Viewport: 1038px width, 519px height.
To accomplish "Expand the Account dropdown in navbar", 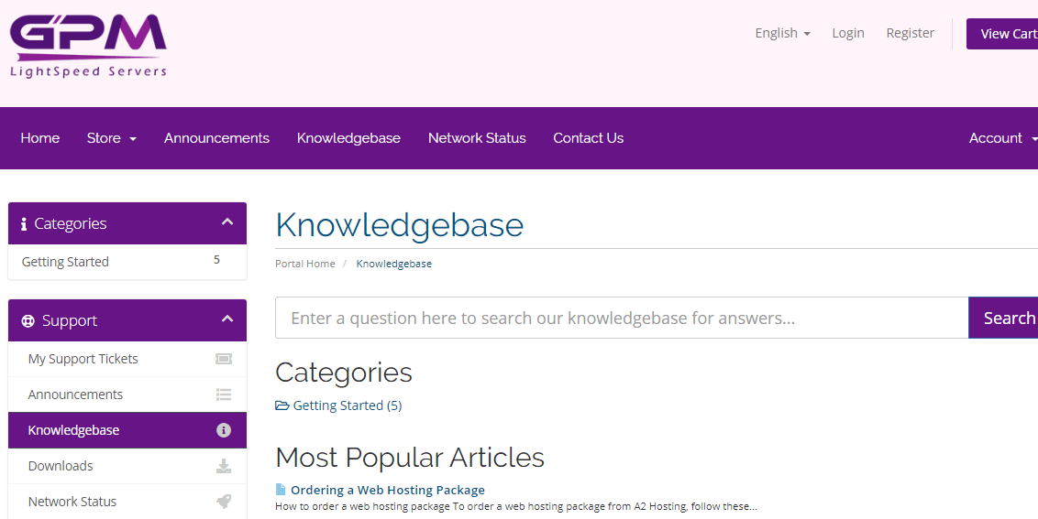I will 1003,138.
